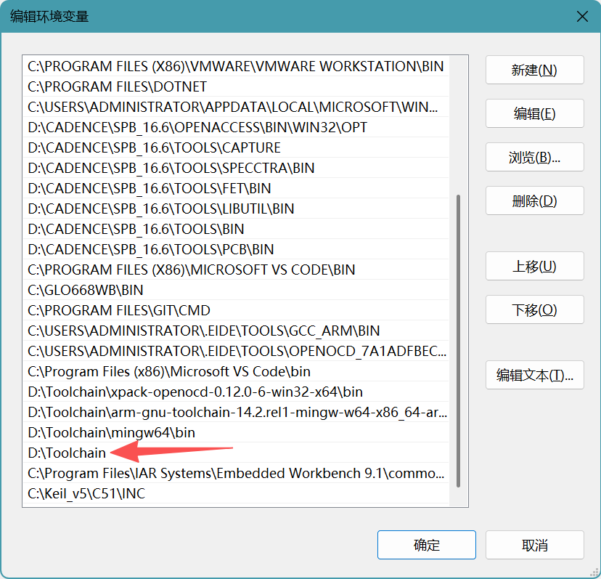Select C:\PROGRAM FILES\DOTNET entry
Screen dimensions: 601x579
click(x=236, y=86)
